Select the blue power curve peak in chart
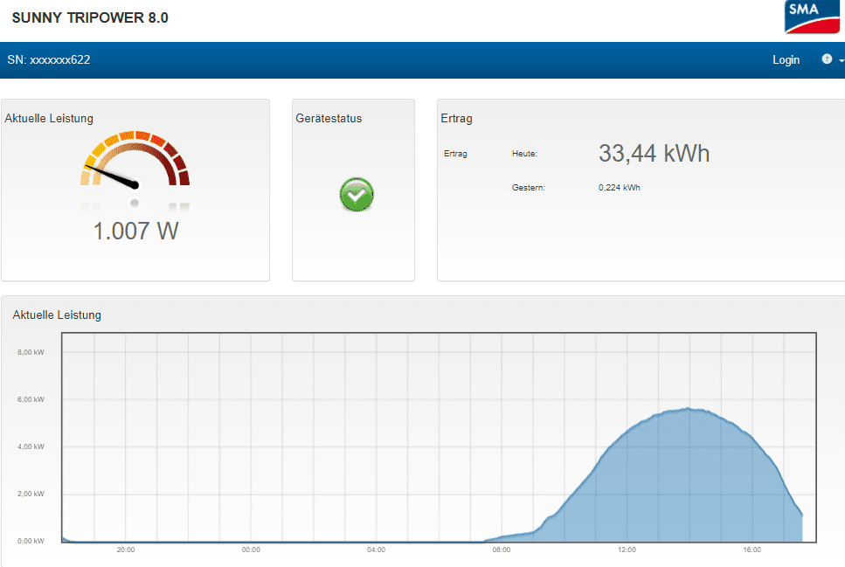845x567 pixels. tap(689, 410)
